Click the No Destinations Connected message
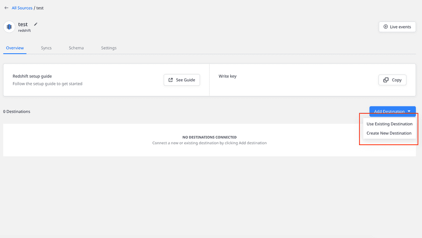 click(x=209, y=137)
